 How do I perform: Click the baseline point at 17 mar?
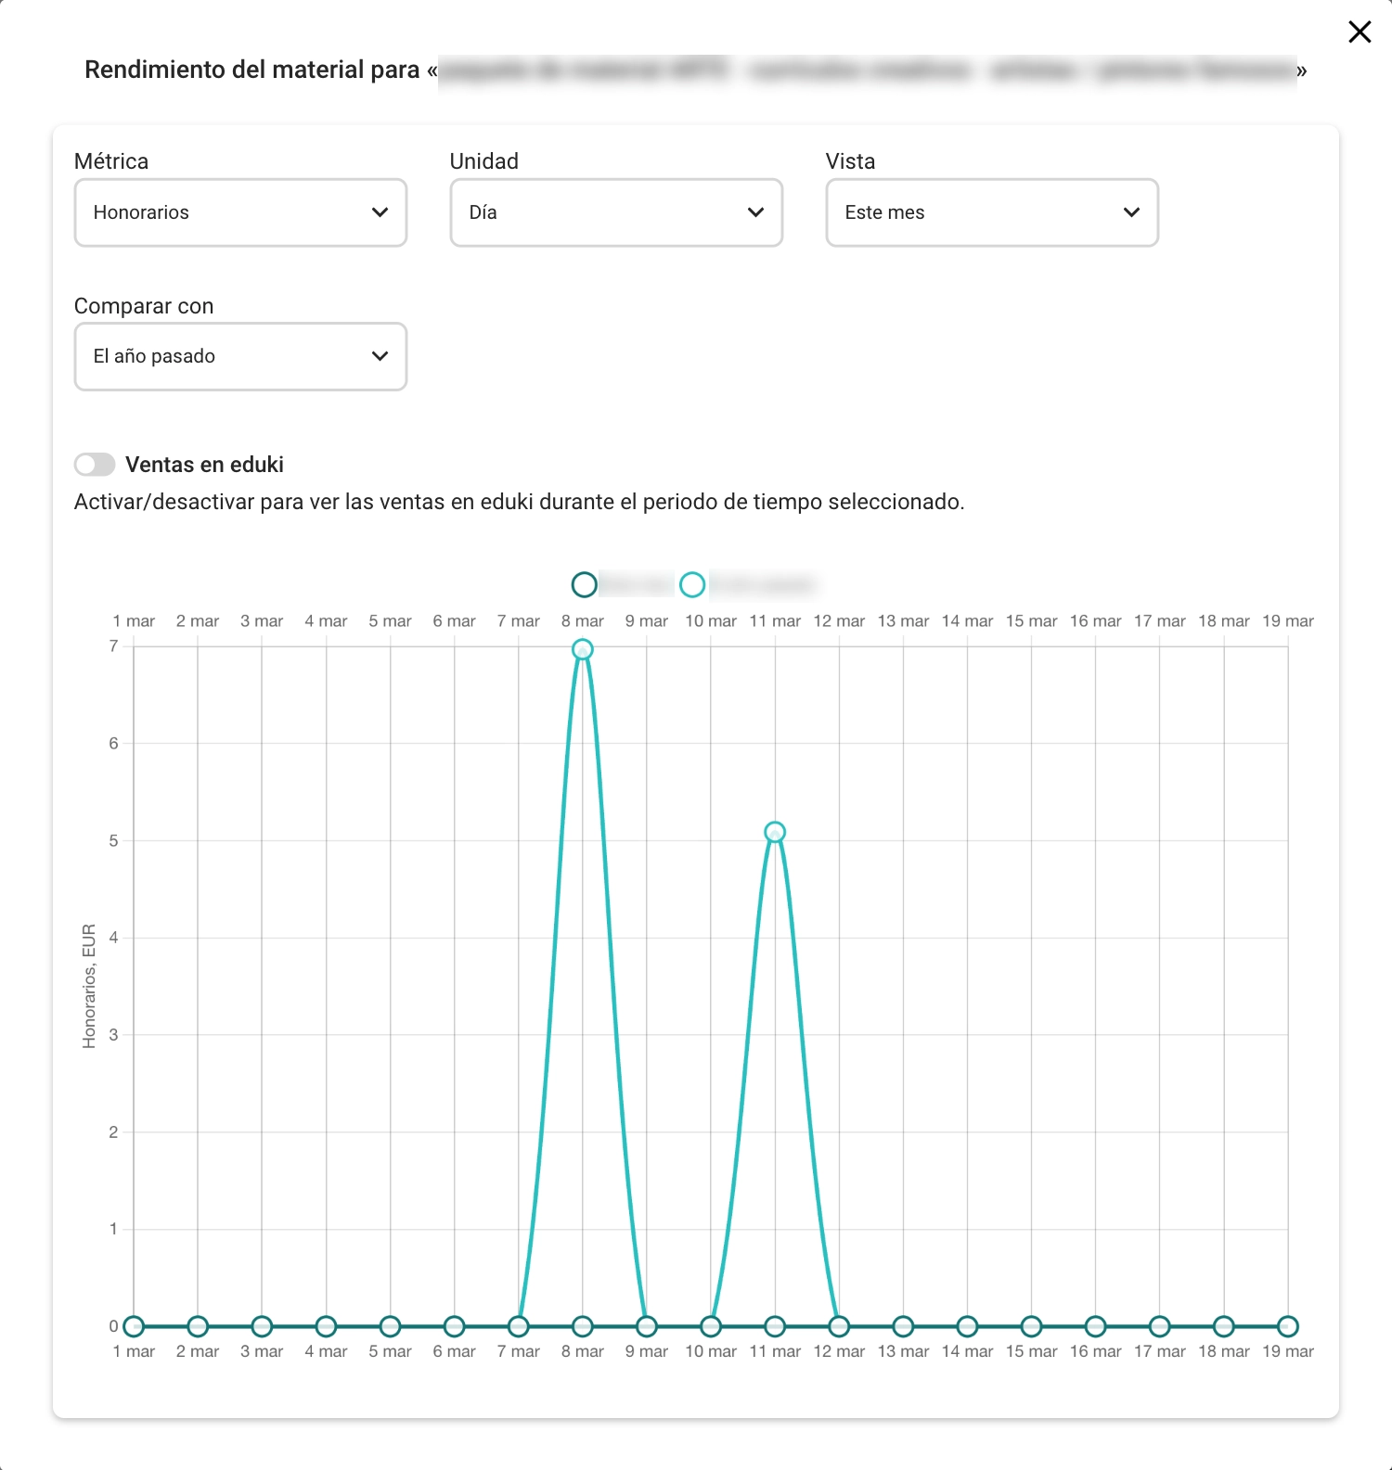1159,1326
